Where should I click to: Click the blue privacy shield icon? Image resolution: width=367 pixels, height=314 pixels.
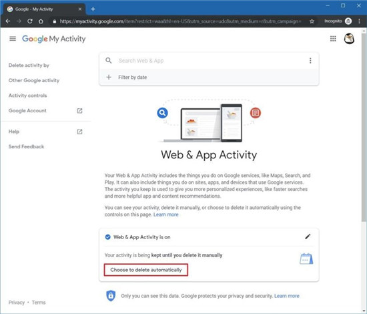coord(111,295)
